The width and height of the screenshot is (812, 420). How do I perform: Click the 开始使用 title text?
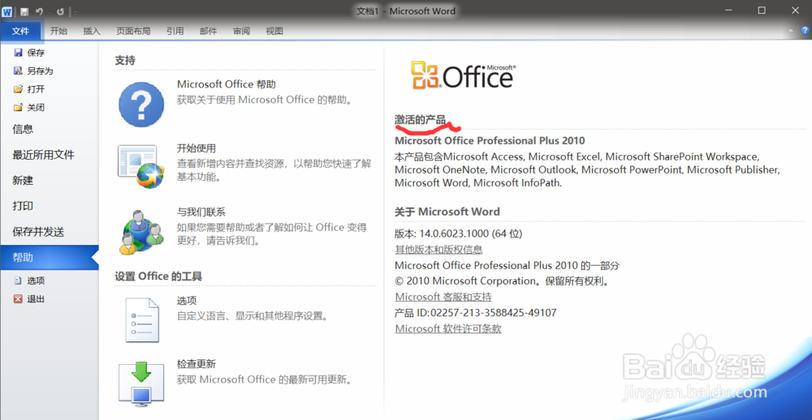tap(197, 148)
